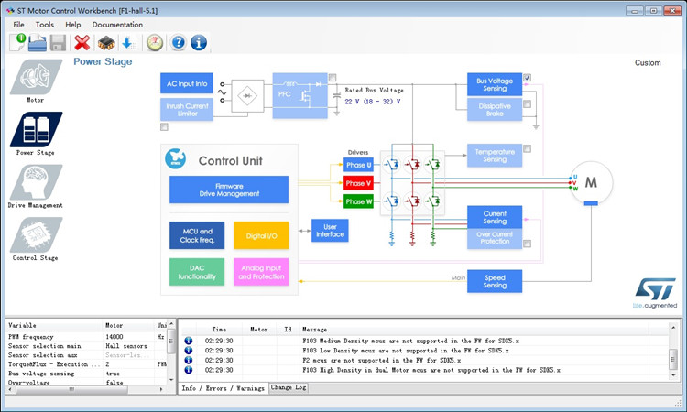Click the variable list scroll-down arrow
687x412 pixels.
point(171,380)
